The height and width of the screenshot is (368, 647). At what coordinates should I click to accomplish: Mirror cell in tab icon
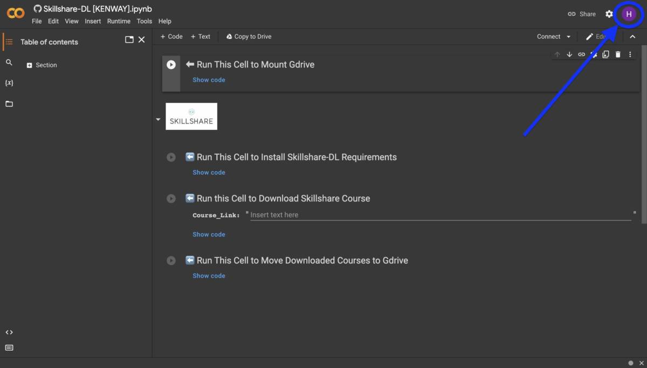[x=605, y=54]
